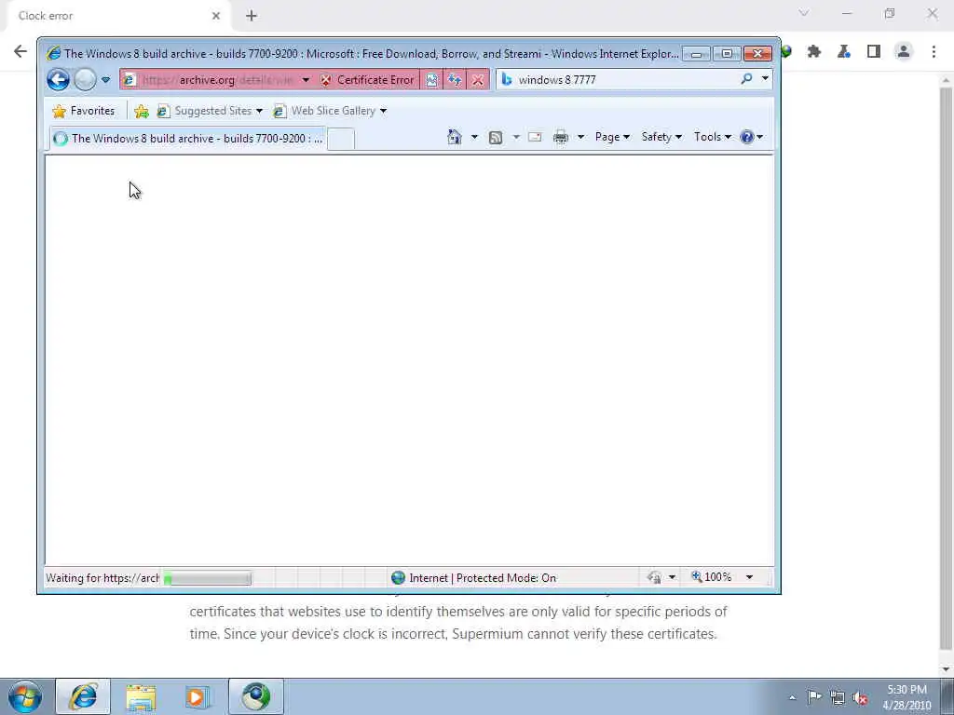Click Internet Explorer forward arrow button
954x715 pixels.
click(85, 80)
